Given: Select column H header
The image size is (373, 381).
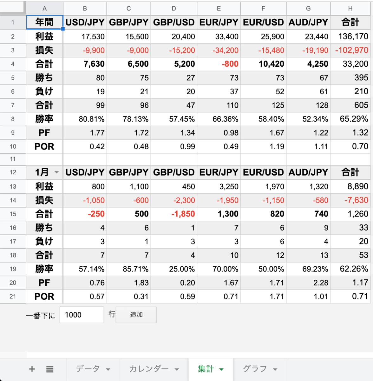Looking at the screenshot, I should point(350,9).
